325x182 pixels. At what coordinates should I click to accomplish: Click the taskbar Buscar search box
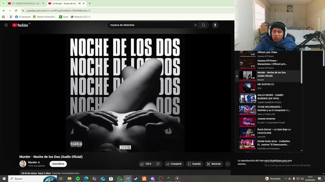[32, 179]
